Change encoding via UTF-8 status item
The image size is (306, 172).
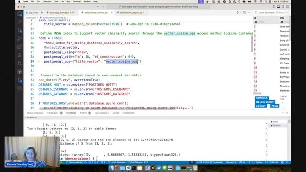pos(241,162)
